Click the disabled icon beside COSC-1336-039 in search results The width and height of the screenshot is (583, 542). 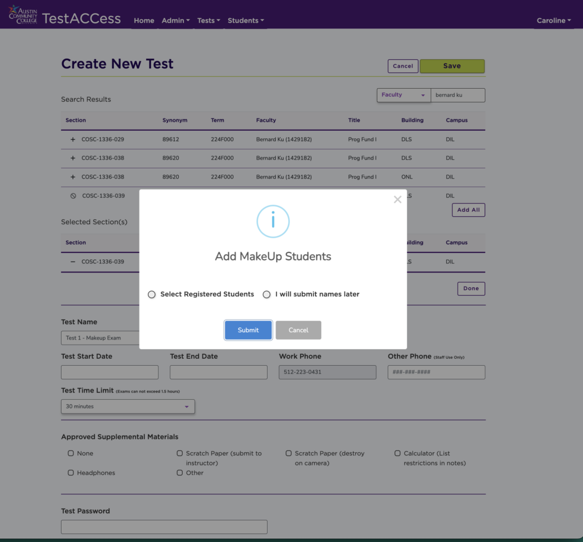pyautogui.click(x=73, y=196)
